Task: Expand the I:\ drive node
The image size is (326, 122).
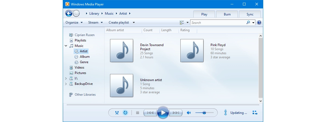Action: (x=66, y=78)
